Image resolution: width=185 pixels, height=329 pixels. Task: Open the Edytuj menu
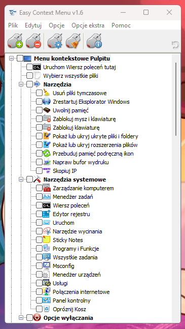(x=33, y=25)
